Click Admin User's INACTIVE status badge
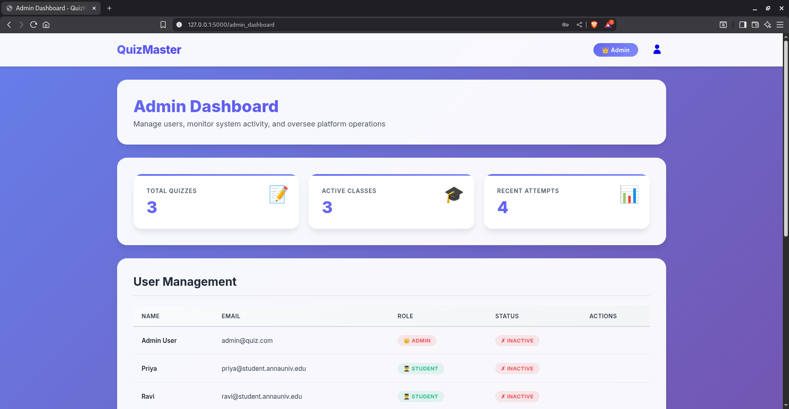Image resolution: width=789 pixels, height=409 pixels. 517,341
